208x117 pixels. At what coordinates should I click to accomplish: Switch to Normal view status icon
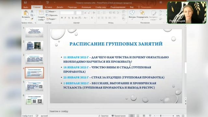point(132,116)
